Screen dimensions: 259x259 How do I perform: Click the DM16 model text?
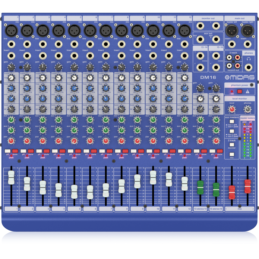[208, 77]
